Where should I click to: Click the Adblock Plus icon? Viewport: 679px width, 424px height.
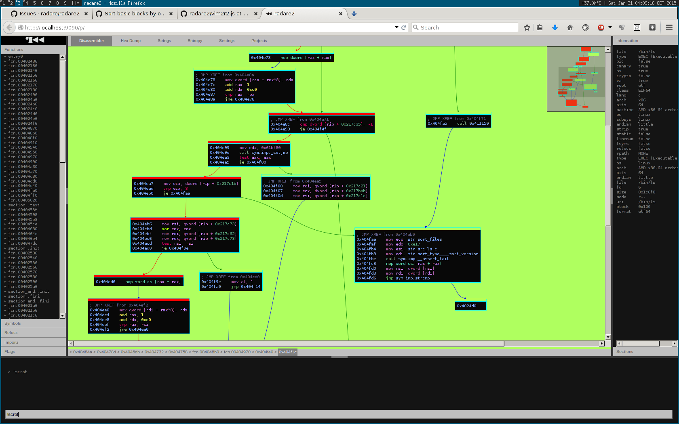(601, 27)
